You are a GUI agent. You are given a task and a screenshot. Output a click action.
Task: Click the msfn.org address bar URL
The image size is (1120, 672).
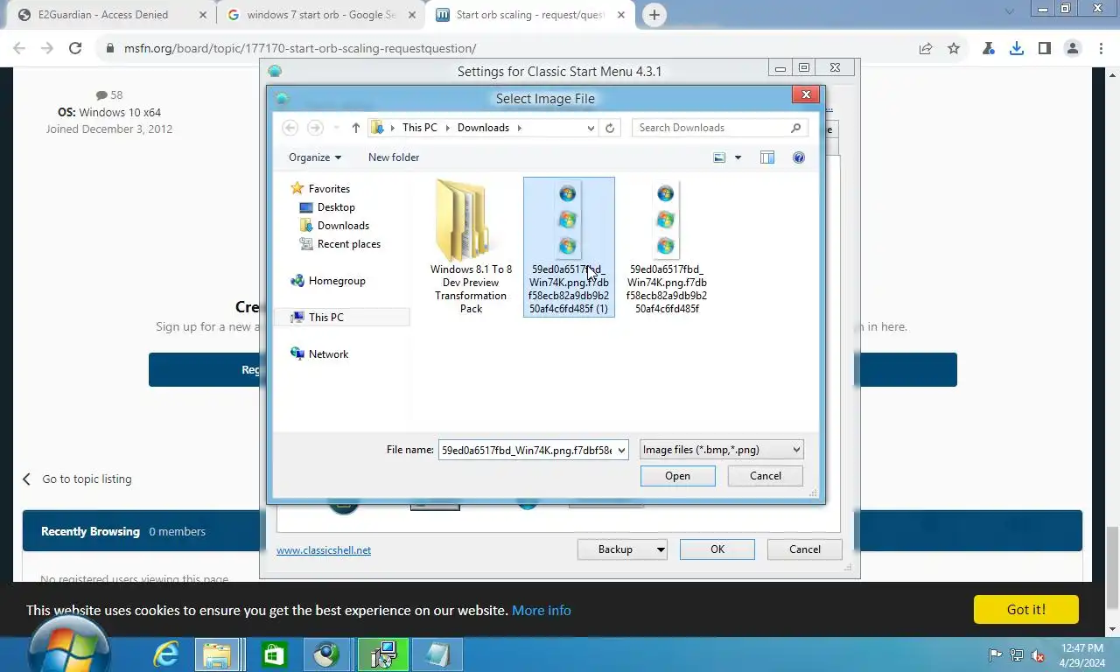click(x=300, y=49)
